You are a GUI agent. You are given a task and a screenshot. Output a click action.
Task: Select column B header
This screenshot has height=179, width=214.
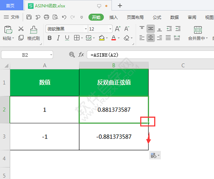pyautogui.click(x=114, y=65)
